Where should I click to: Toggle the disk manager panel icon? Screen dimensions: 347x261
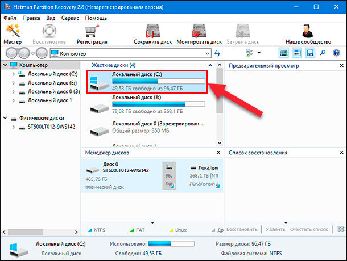pos(284,53)
